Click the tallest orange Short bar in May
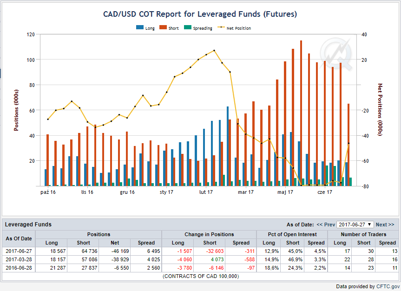The height and width of the screenshot is (291, 401). tap(301, 113)
